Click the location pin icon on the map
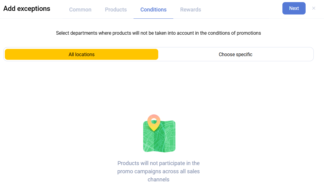 154,122
